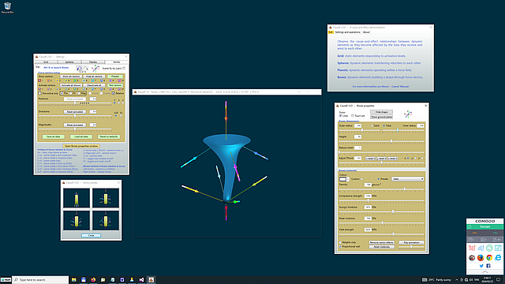Toggle the Lines checkbox in Bones properties
Viewport: 505px width, 284px height.
340,116
